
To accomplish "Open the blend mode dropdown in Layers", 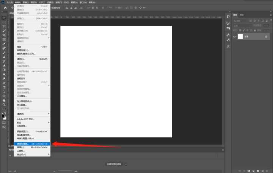I will tap(243, 26).
